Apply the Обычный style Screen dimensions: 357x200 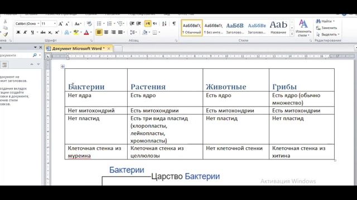pos(192,28)
